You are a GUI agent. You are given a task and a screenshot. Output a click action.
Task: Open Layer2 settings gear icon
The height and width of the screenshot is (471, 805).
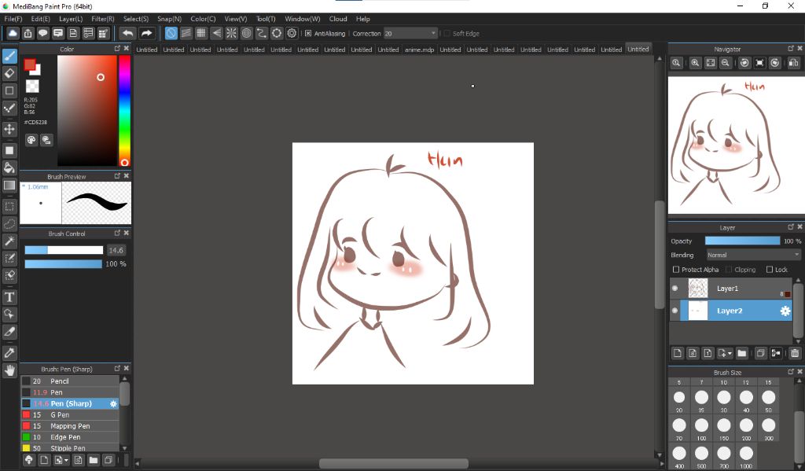click(x=785, y=311)
